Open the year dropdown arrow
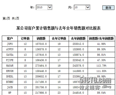The height and width of the screenshot is (95, 116). (50, 7)
